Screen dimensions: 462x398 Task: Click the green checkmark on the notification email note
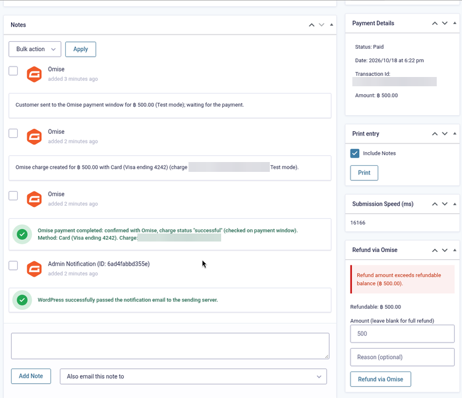22,300
